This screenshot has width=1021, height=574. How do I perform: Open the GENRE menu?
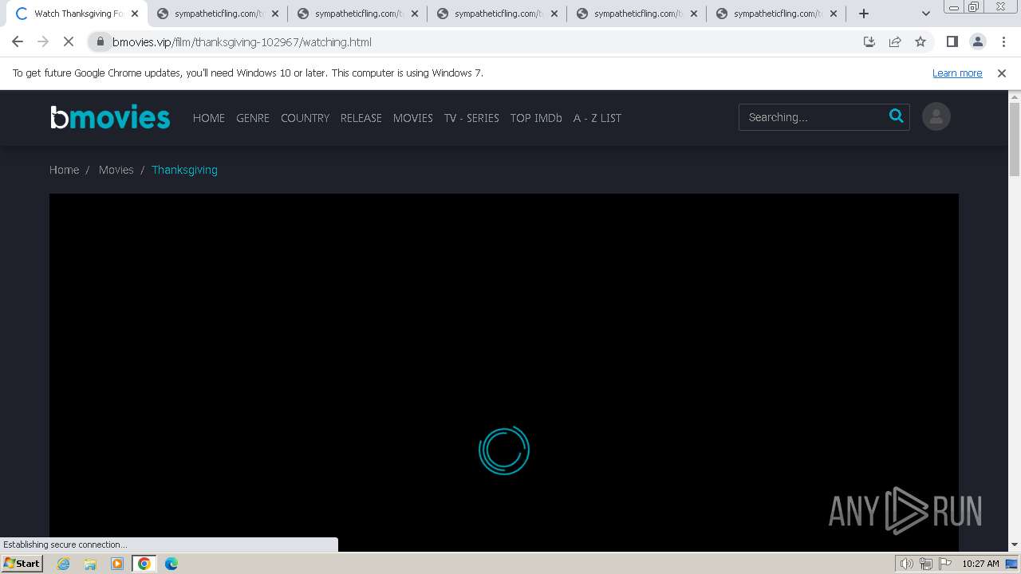253,118
